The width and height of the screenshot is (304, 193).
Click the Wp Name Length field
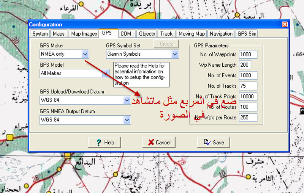[x=245, y=65]
